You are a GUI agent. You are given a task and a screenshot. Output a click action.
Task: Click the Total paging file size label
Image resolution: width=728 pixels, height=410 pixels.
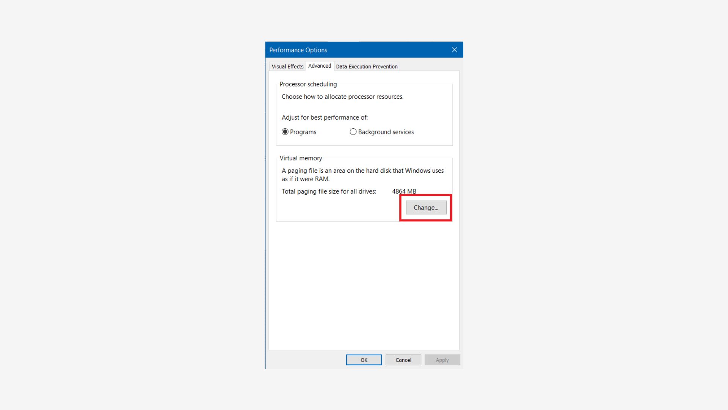pos(329,191)
